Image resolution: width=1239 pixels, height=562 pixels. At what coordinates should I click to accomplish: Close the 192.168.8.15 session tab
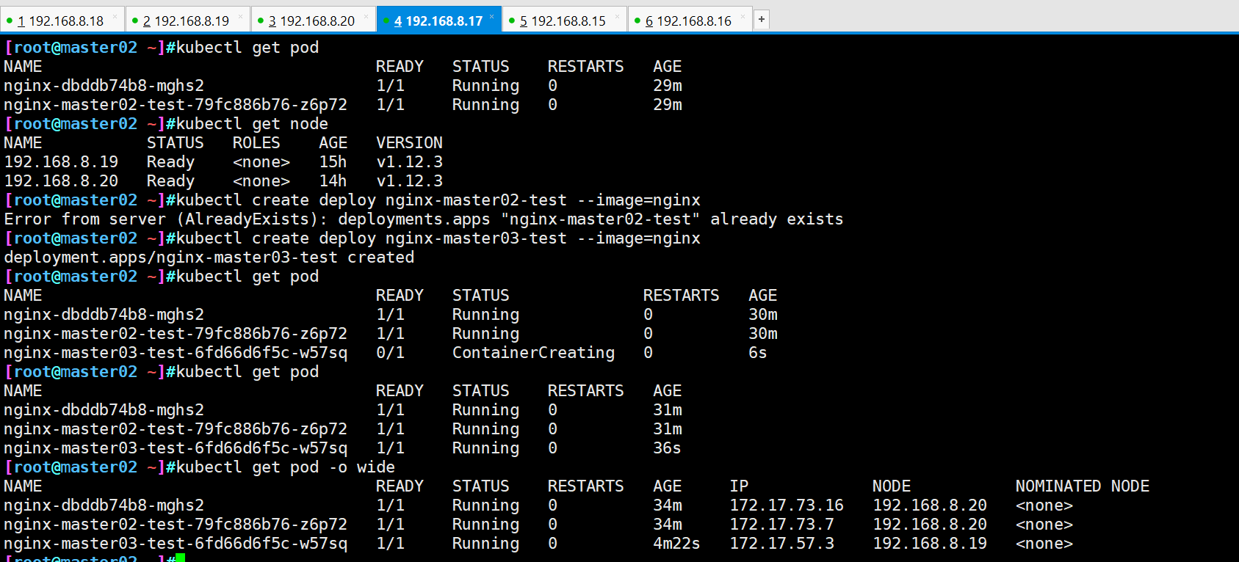tap(617, 16)
